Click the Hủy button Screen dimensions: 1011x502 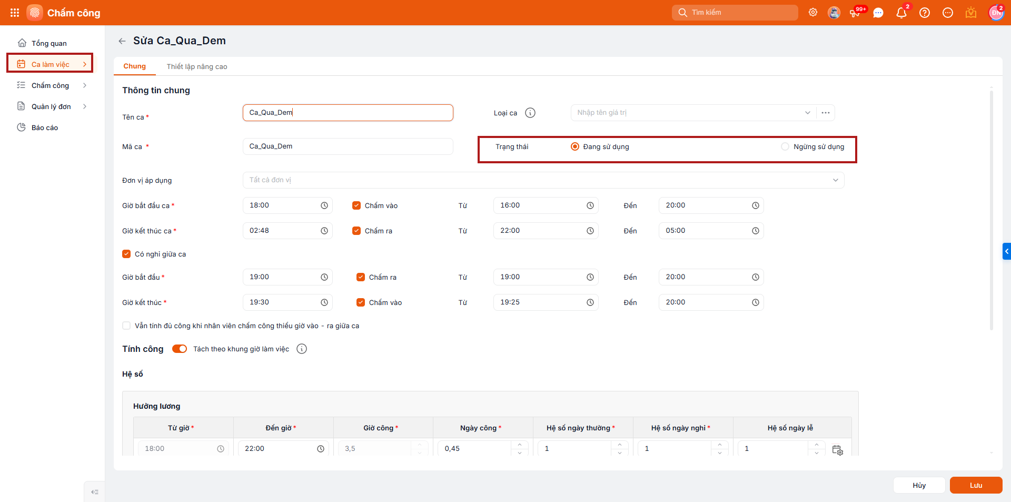click(919, 485)
